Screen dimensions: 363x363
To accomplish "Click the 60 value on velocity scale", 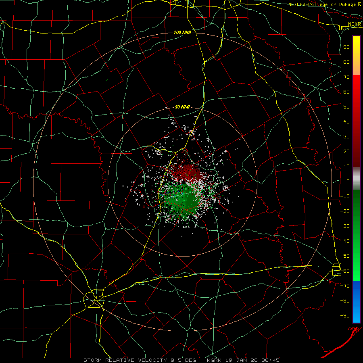I will coord(346,92).
